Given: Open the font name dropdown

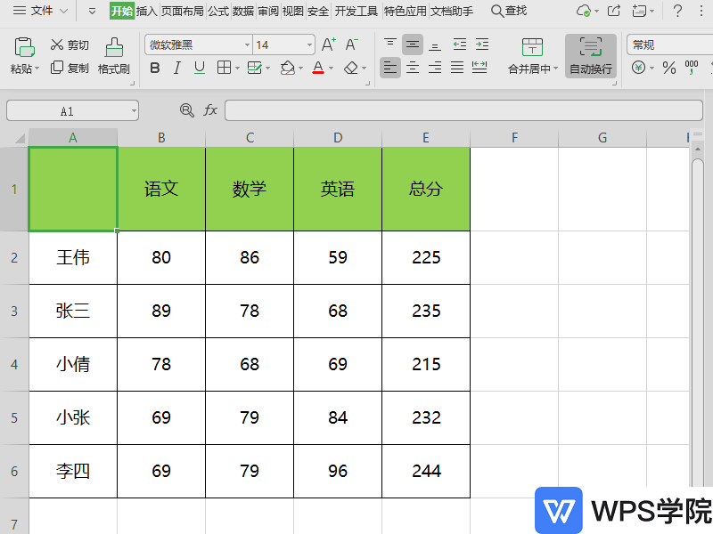Looking at the screenshot, I should tap(247, 44).
